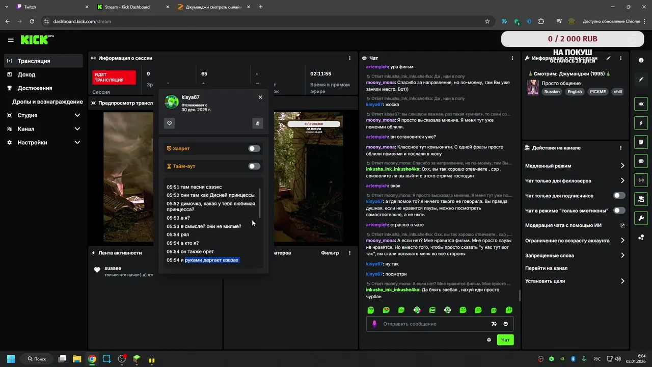Image resolution: width=652 pixels, height=367 pixels.
Task: Bookmark page with star in address bar
Action: (487, 21)
